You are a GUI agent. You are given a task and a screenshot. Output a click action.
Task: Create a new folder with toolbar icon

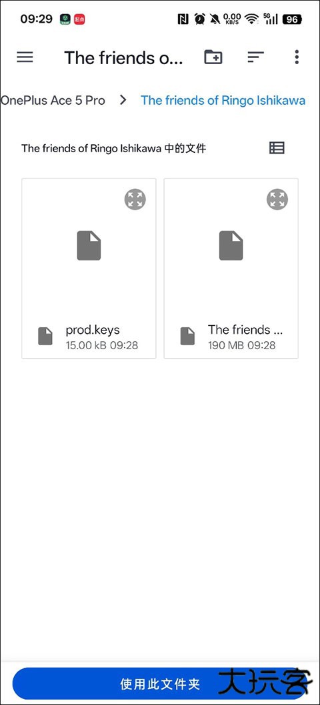213,57
